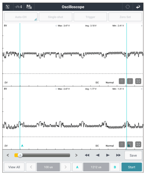Select cursor B button
146x175 pixels.
[115, 167]
